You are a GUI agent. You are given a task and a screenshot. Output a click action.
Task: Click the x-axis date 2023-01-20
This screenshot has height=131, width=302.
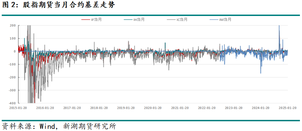(234, 108)
